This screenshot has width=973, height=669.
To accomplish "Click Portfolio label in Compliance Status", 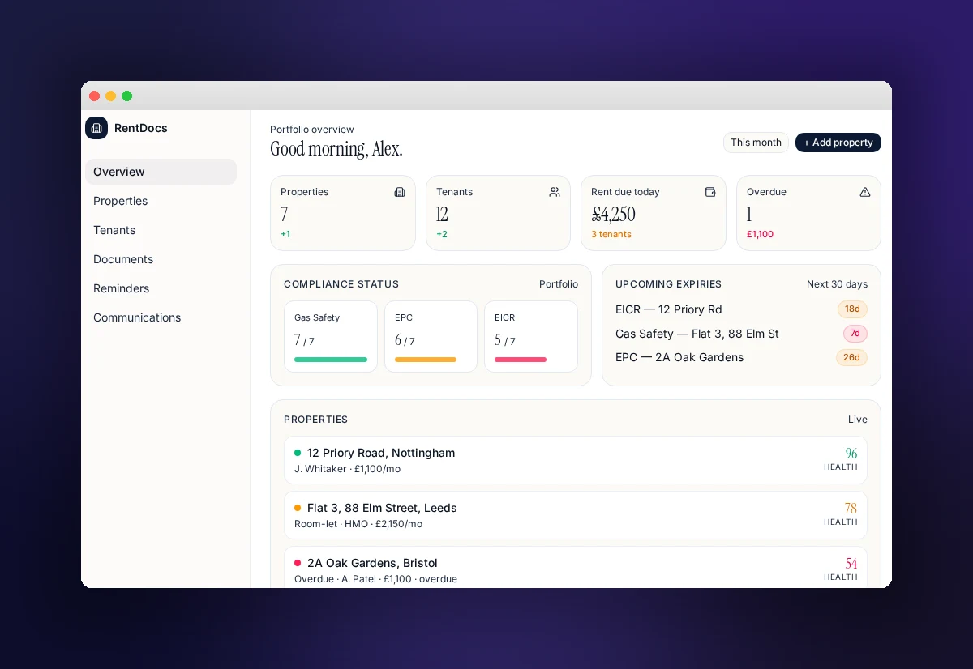I will 559,284.
